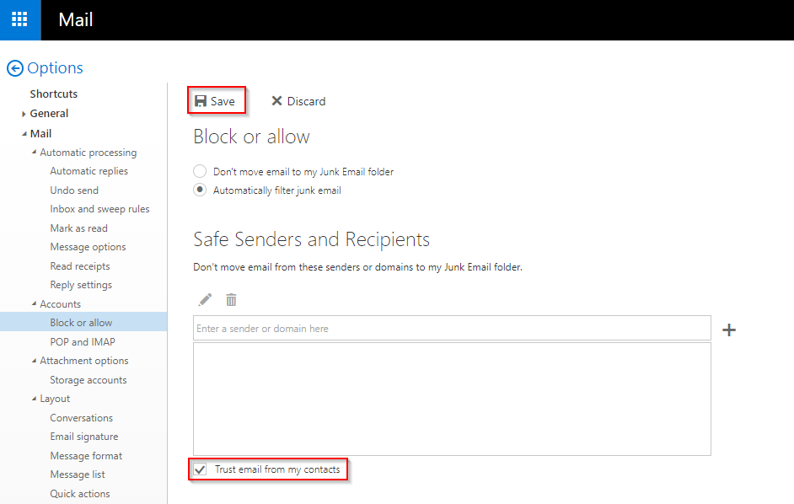Click the Discard button
Image resolution: width=794 pixels, height=504 pixels.
point(298,101)
